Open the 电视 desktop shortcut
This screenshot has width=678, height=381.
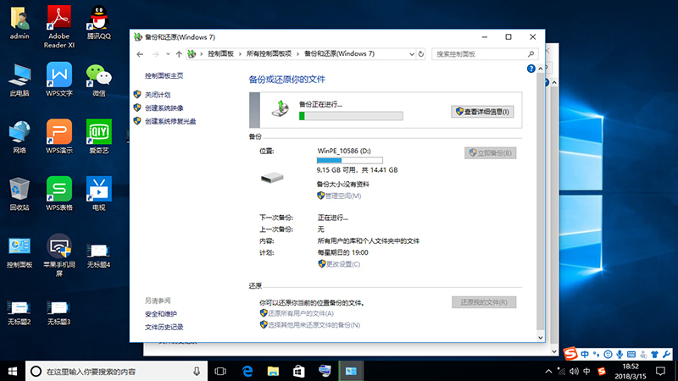pos(99,194)
